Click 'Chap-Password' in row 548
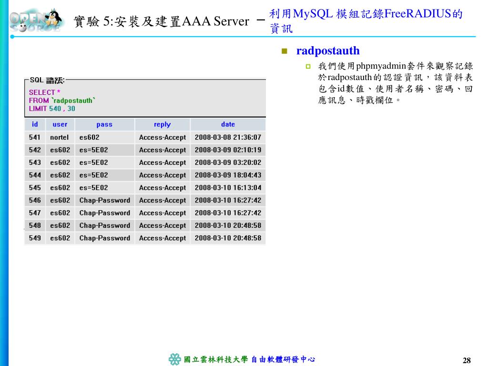488x366 pixels. [x=104, y=225]
